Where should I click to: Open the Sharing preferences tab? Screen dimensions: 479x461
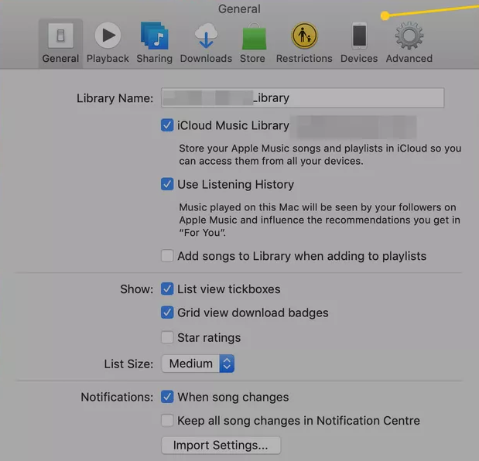coord(154,43)
